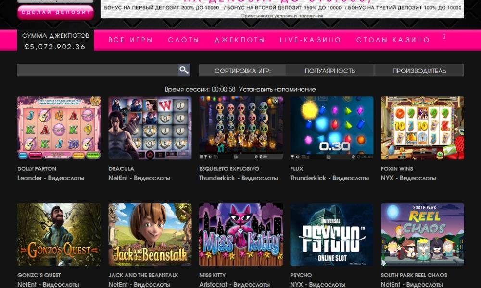Open the South Park Reel Chaos thumbnail
This screenshot has height=288, width=481.
tap(422, 234)
